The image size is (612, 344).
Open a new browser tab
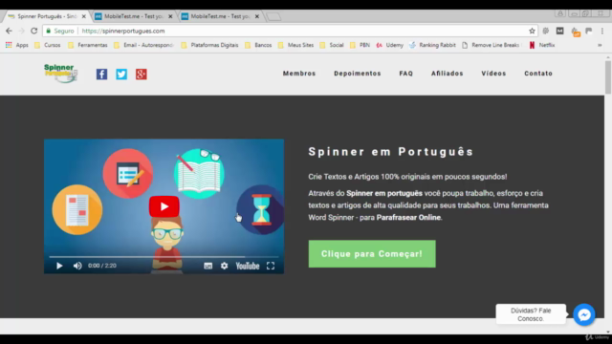click(x=273, y=16)
